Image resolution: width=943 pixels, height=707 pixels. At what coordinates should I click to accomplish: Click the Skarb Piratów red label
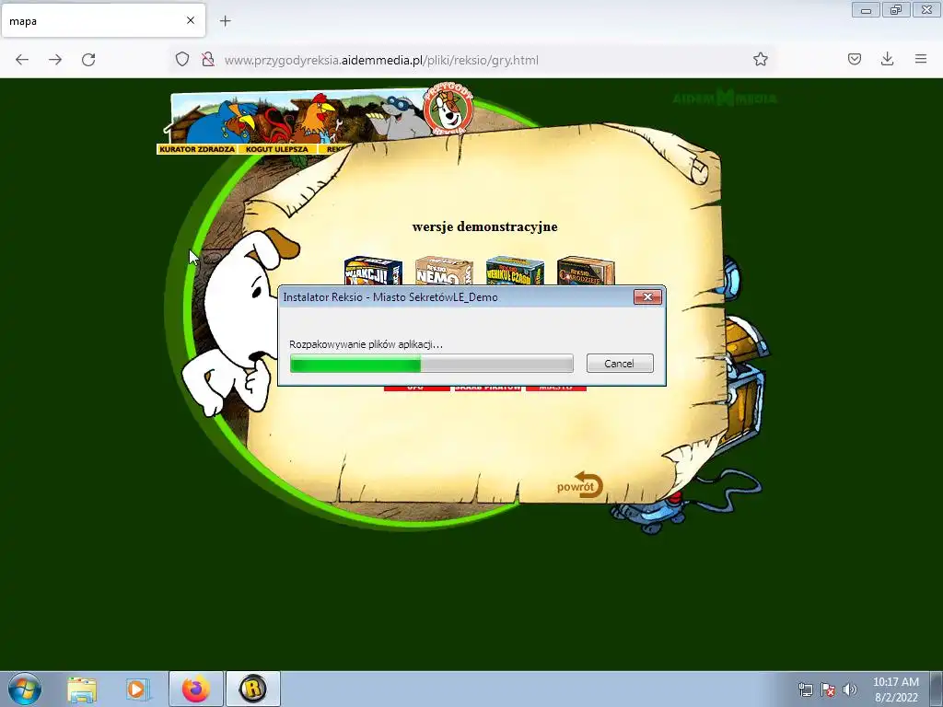488,388
